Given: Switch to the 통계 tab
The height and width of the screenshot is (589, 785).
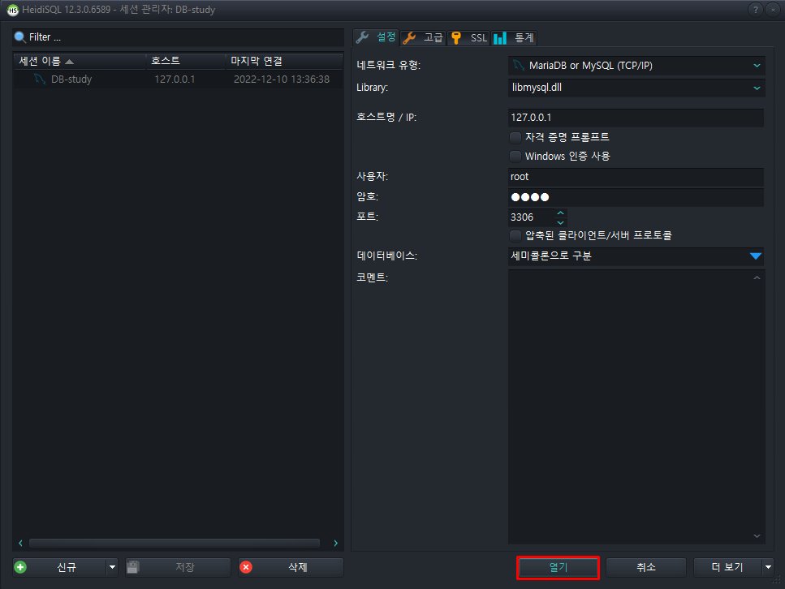Looking at the screenshot, I should pos(514,38).
